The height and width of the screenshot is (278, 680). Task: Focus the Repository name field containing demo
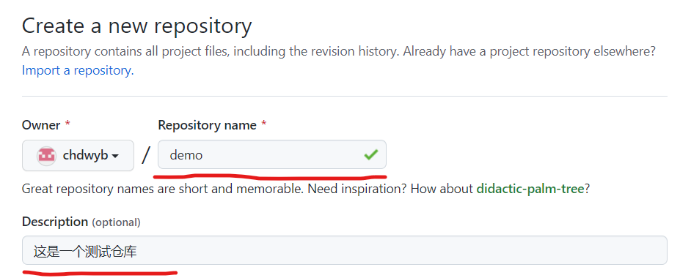click(x=272, y=154)
